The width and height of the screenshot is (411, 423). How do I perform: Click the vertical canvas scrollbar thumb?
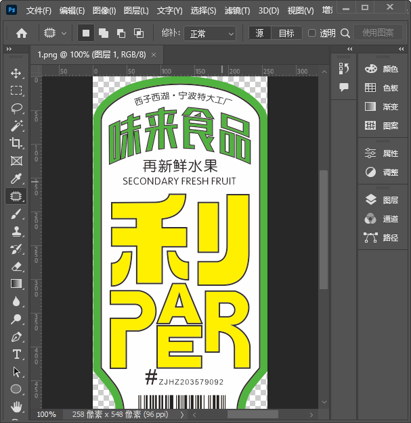324,230
